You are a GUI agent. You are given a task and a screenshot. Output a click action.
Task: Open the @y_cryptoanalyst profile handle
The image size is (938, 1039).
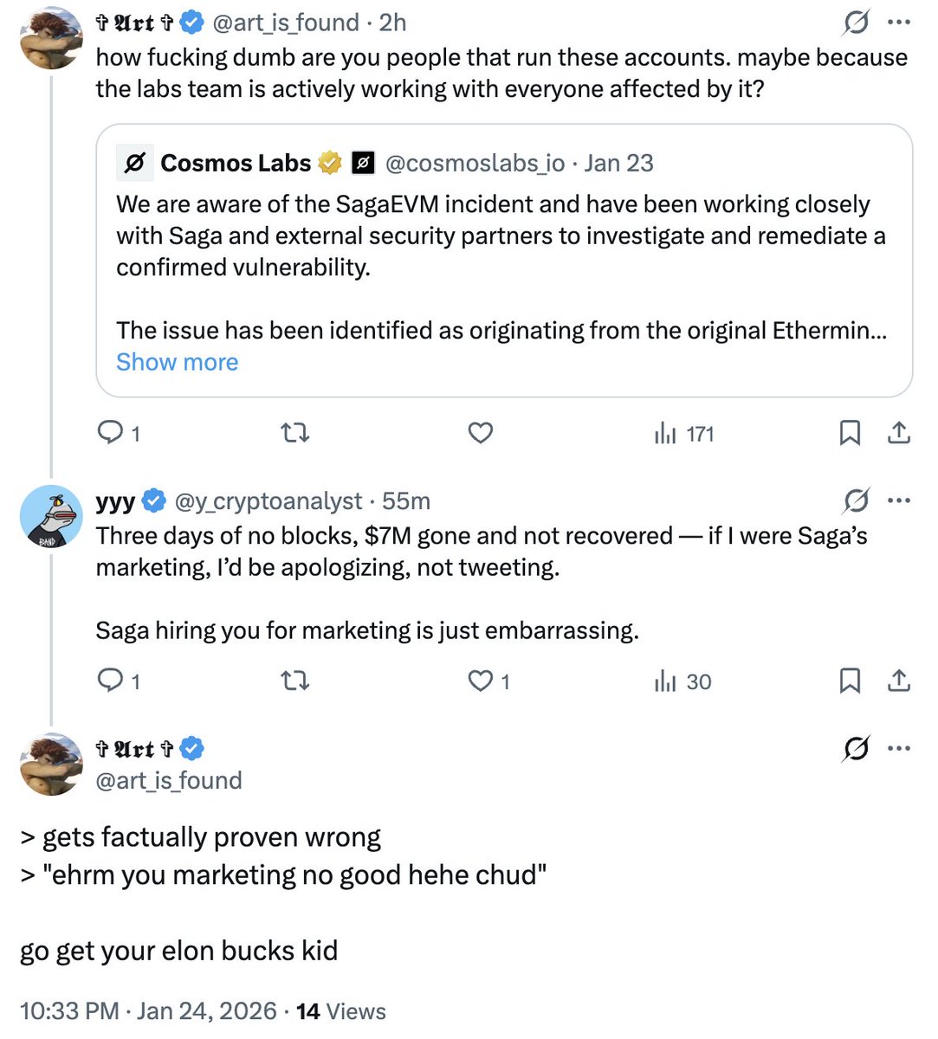[x=268, y=500]
